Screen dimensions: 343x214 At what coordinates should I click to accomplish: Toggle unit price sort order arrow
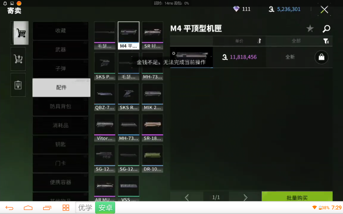(259, 41)
